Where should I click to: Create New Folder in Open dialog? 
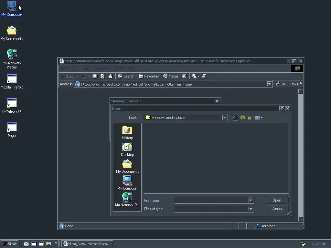(250, 118)
